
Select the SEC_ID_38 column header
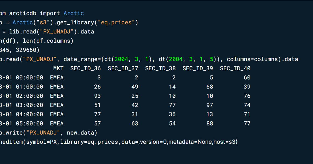[160, 68]
